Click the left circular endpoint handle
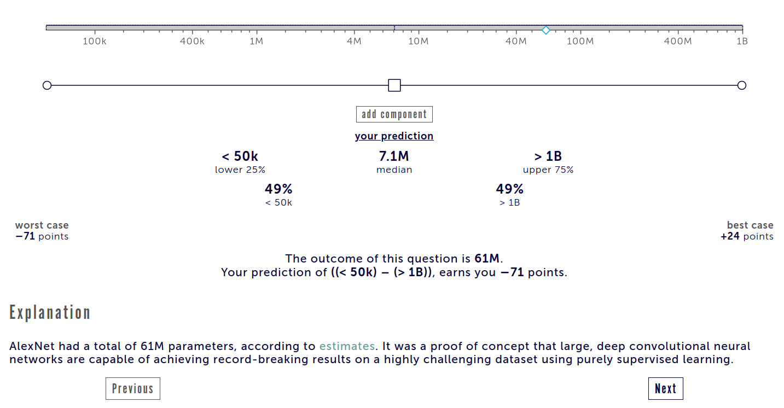 click(47, 85)
